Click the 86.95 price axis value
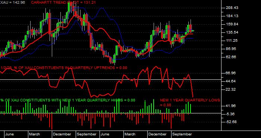Screen dimensions: 261x138 pos(231,49)
